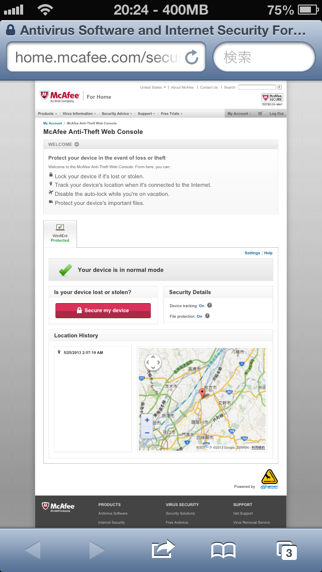Select the Win8Ent Protected device tab
Viewport: 322px width, 572px height.
pyautogui.click(x=60, y=234)
